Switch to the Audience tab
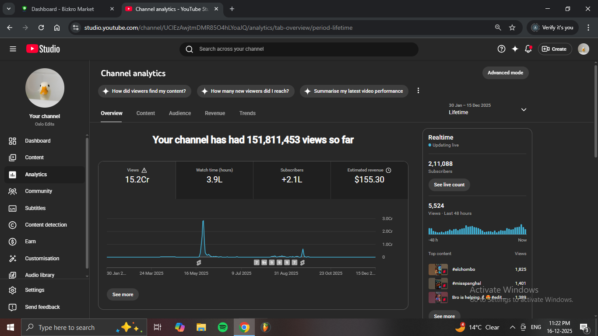Screen dimensions: 598x336 (180, 113)
